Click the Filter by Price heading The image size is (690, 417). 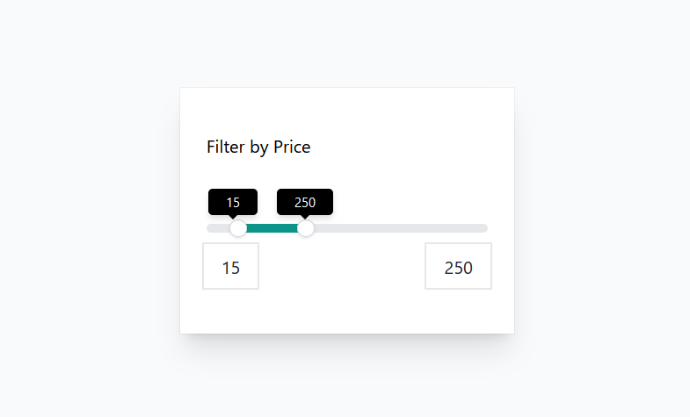point(258,147)
